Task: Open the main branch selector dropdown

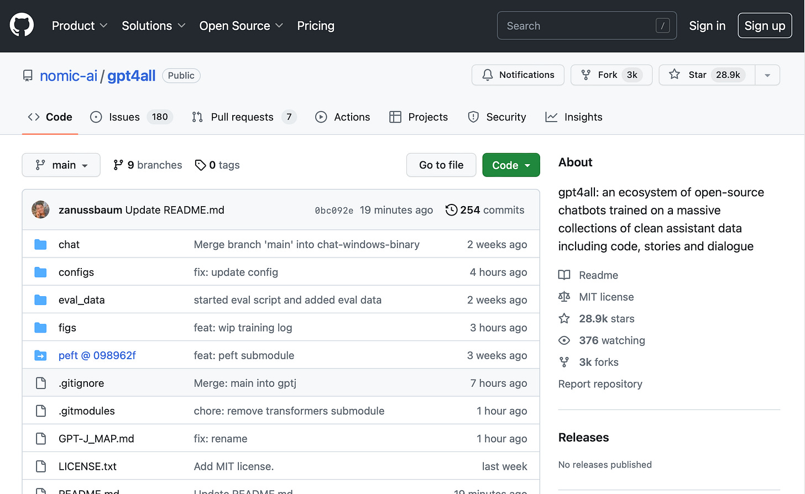Action: click(x=61, y=165)
